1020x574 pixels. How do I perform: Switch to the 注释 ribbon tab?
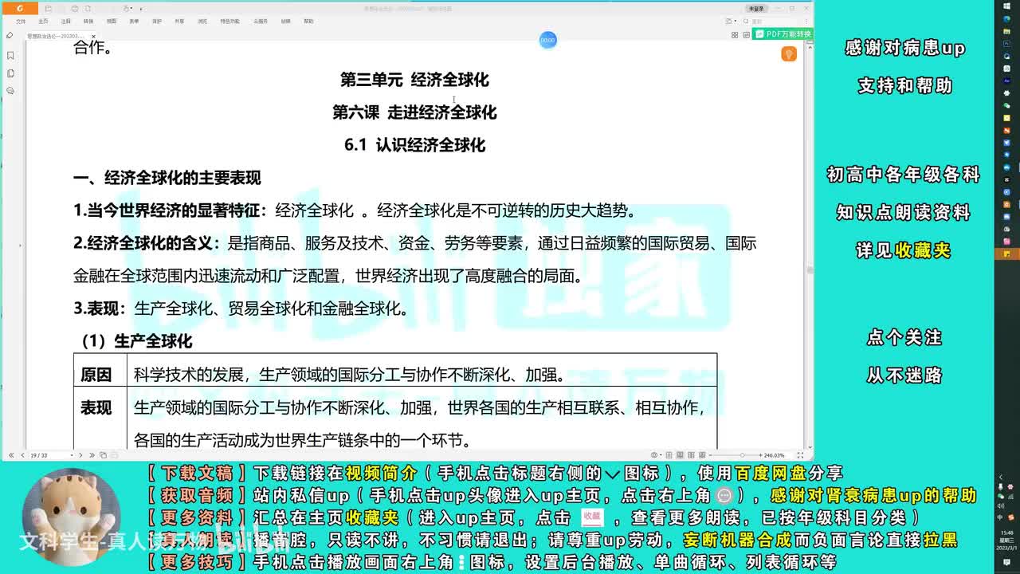pos(65,22)
